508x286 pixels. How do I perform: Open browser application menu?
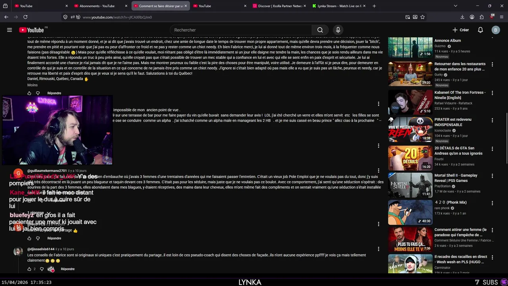click(502, 17)
